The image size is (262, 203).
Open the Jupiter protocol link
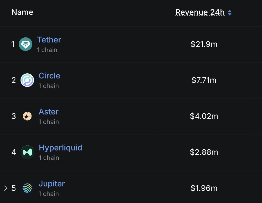click(x=52, y=184)
